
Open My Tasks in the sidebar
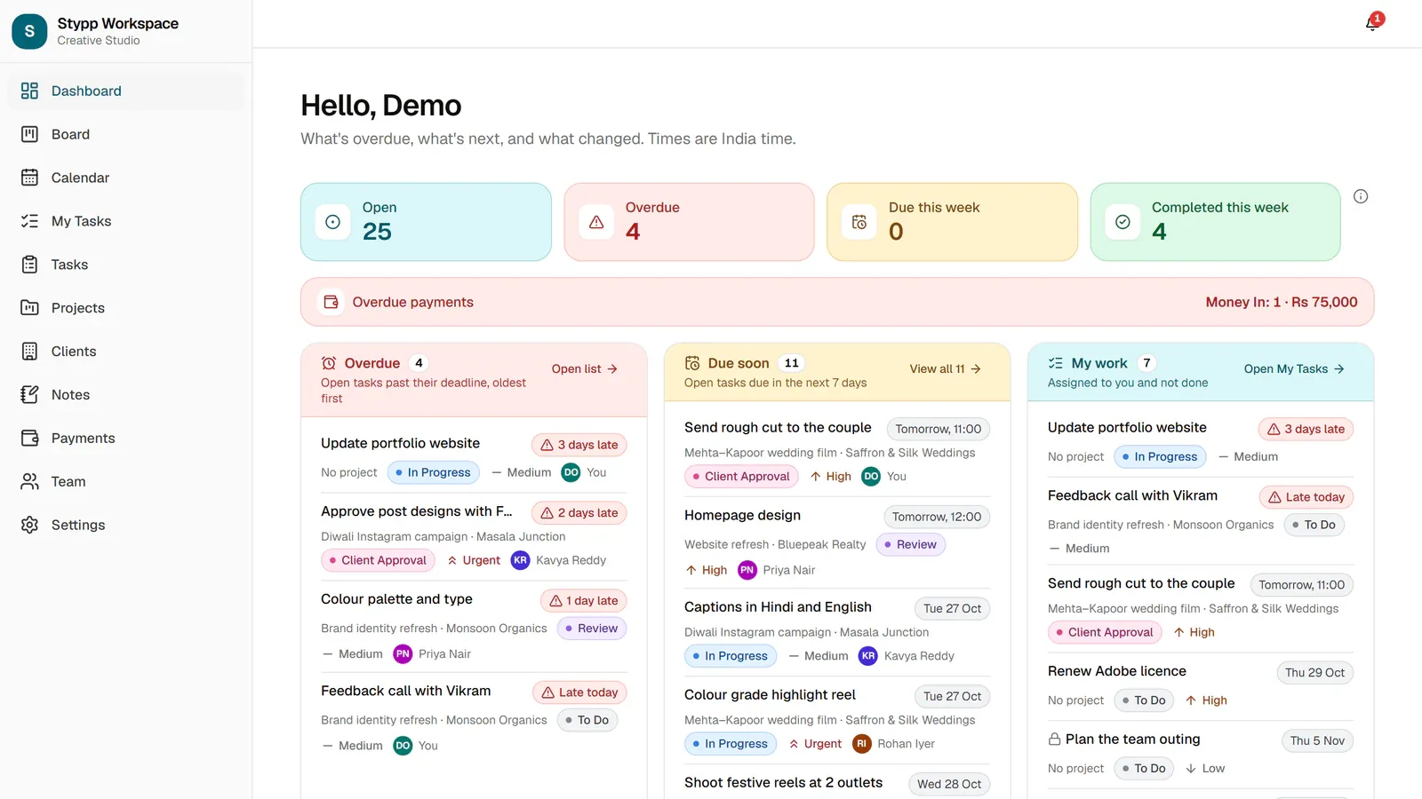(125, 221)
